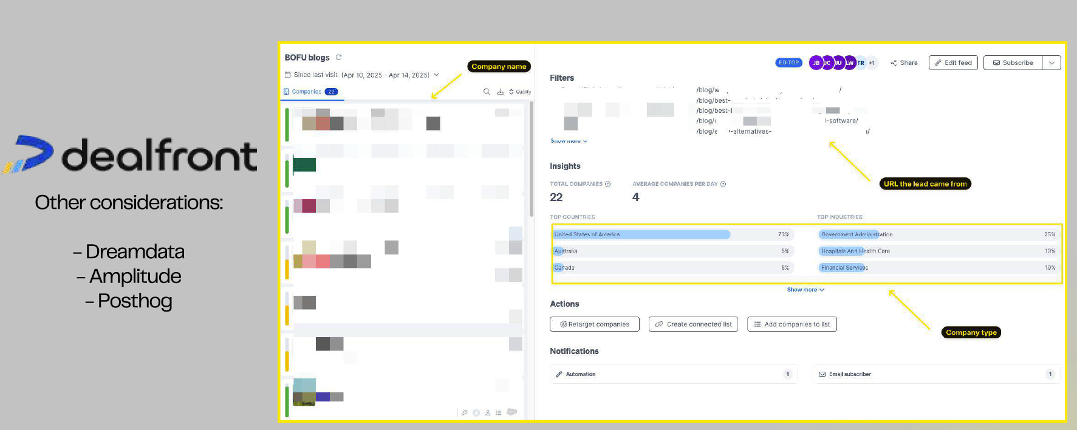Click the JB user avatar
This screenshot has height=430, width=1077.
point(816,63)
